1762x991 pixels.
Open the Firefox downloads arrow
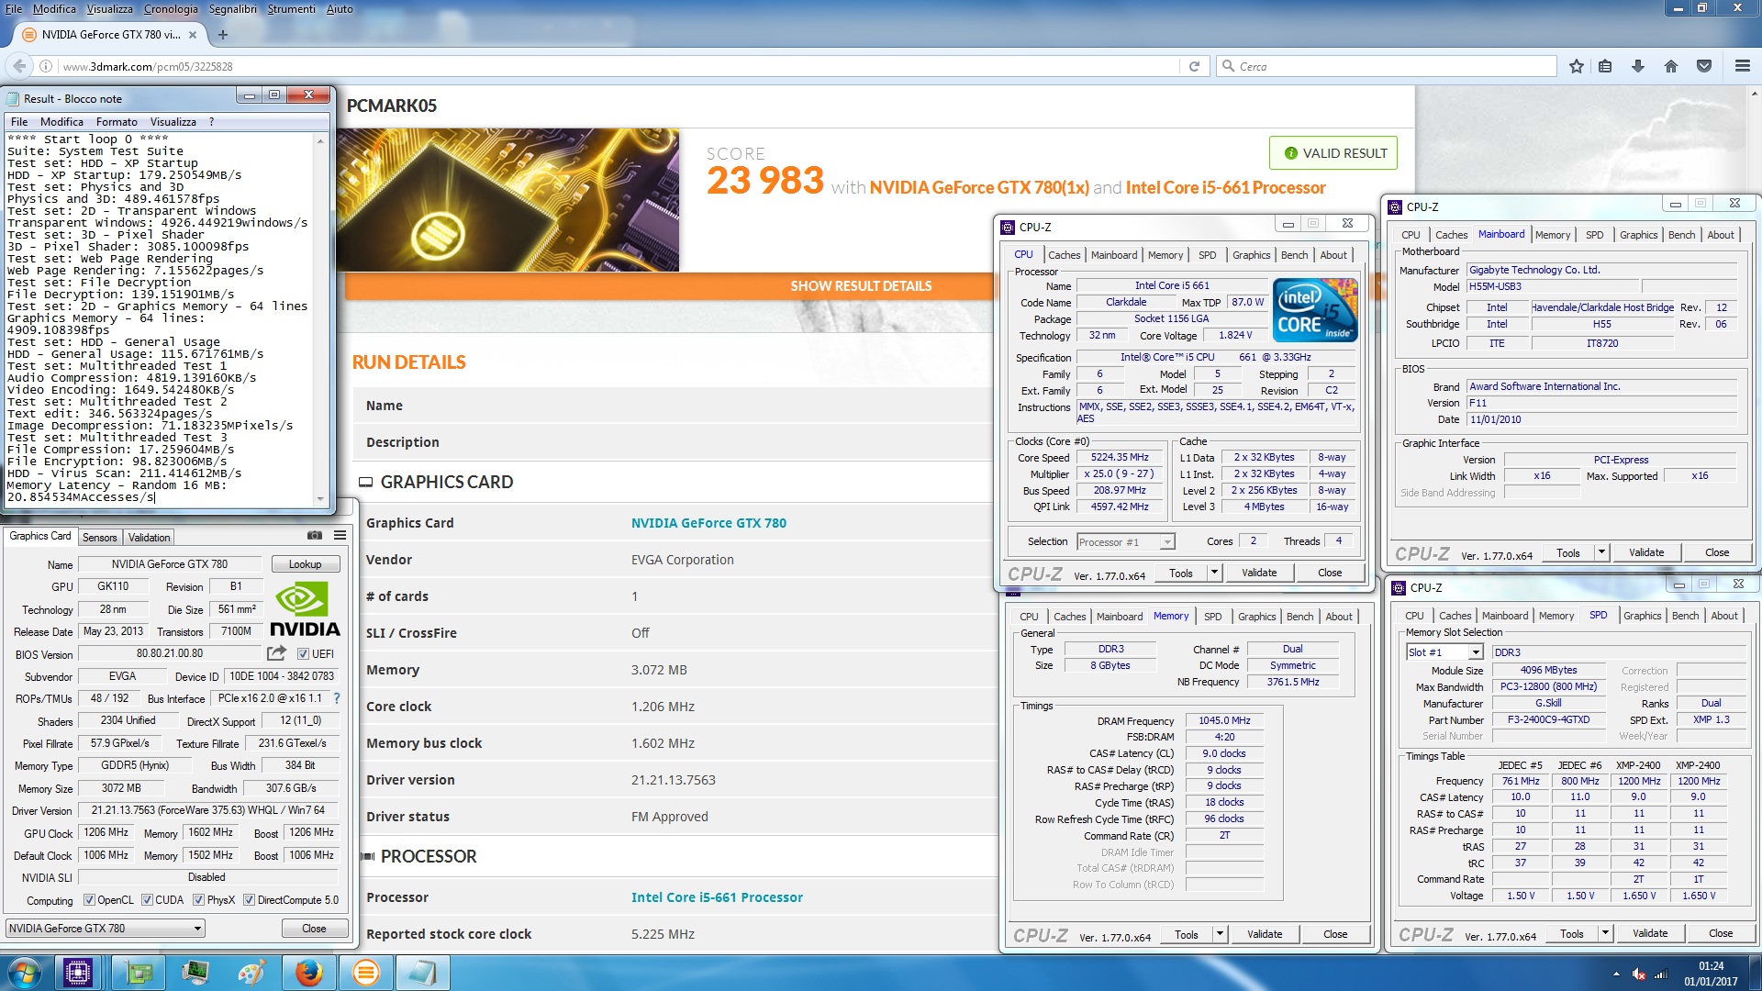[x=1638, y=66]
